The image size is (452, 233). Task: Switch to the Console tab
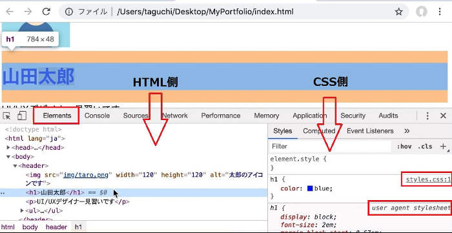[97, 116]
